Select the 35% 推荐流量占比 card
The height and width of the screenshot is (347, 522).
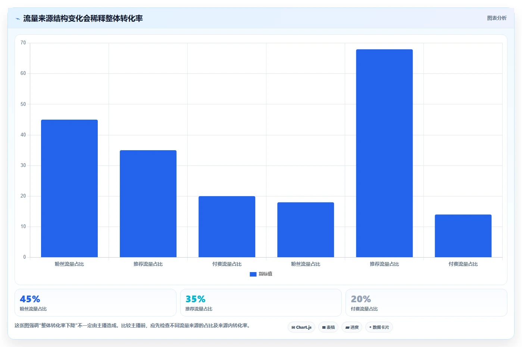[x=261, y=303]
